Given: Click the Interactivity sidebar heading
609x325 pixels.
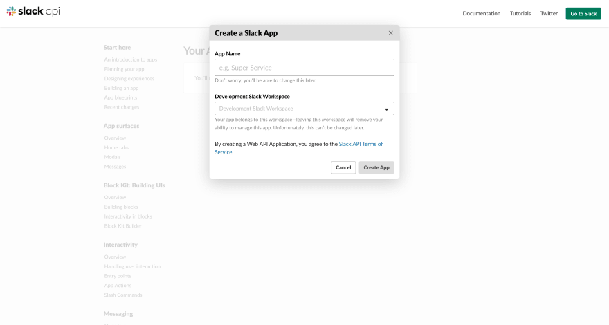Looking at the screenshot, I should pos(120,245).
